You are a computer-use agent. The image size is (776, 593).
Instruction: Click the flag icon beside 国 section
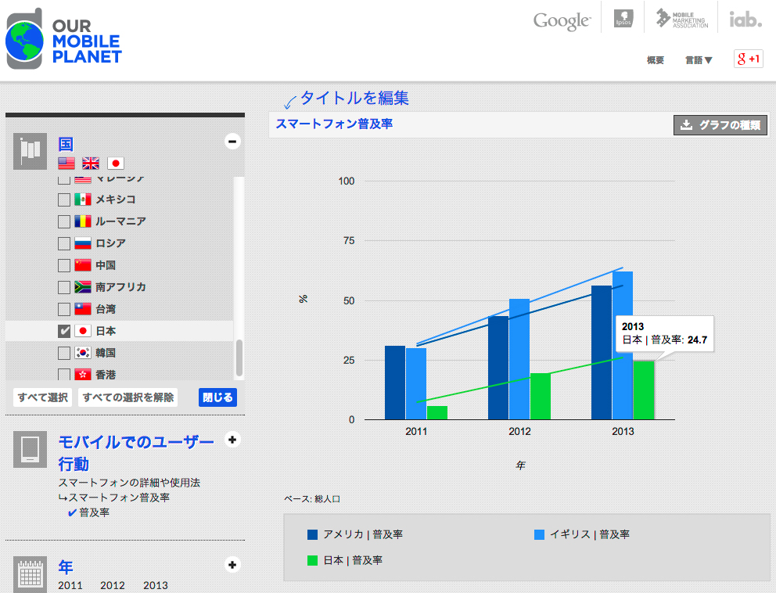(x=31, y=151)
